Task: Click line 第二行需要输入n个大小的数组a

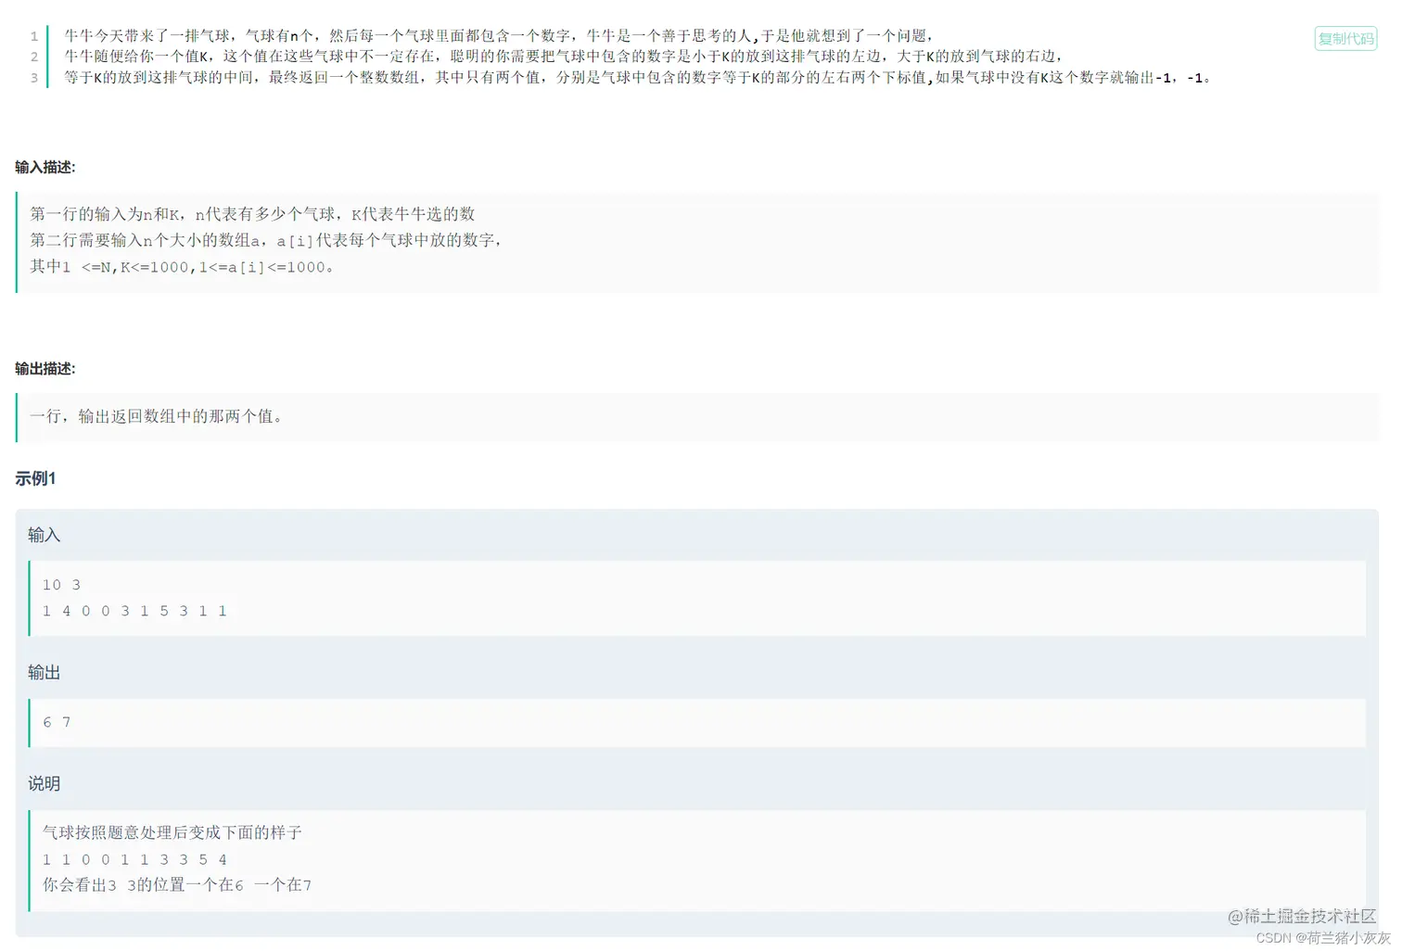Action: point(266,240)
